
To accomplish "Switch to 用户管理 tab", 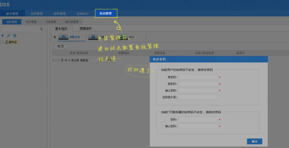I will pyautogui.click(x=31, y=22).
